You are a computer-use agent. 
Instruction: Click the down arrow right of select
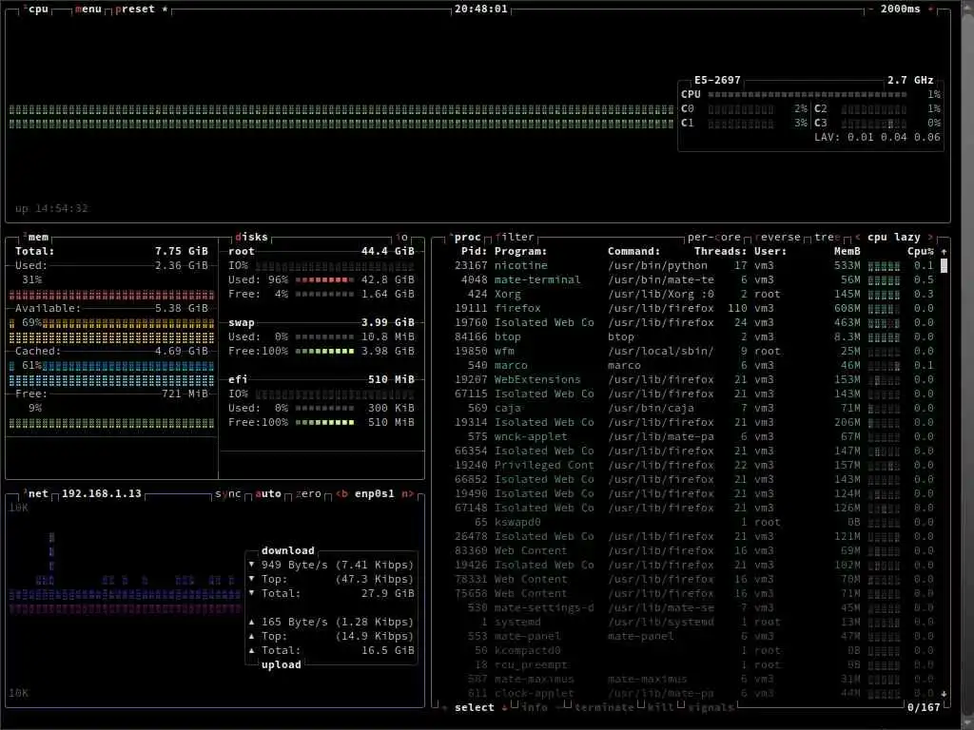point(504,707)
